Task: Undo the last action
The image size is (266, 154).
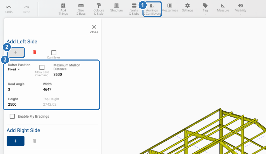Action: tap(9, 9)
